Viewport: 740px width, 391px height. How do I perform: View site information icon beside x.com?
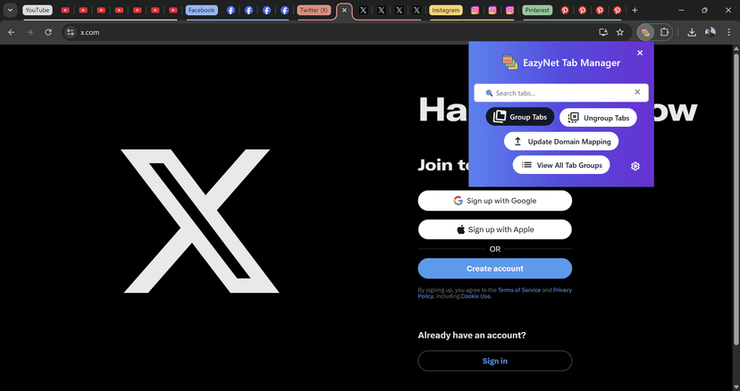71,32
